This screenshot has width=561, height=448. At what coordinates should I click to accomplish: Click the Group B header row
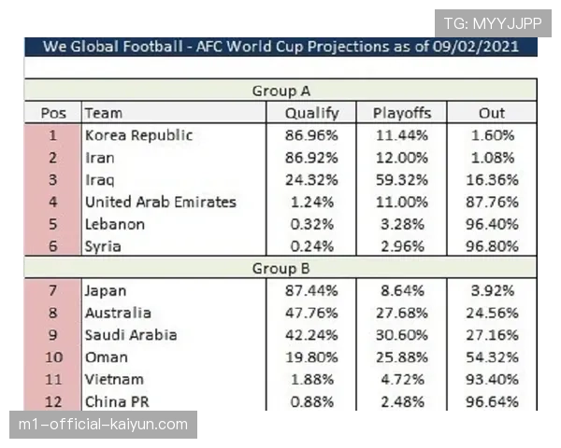click(x=280, y=269)
